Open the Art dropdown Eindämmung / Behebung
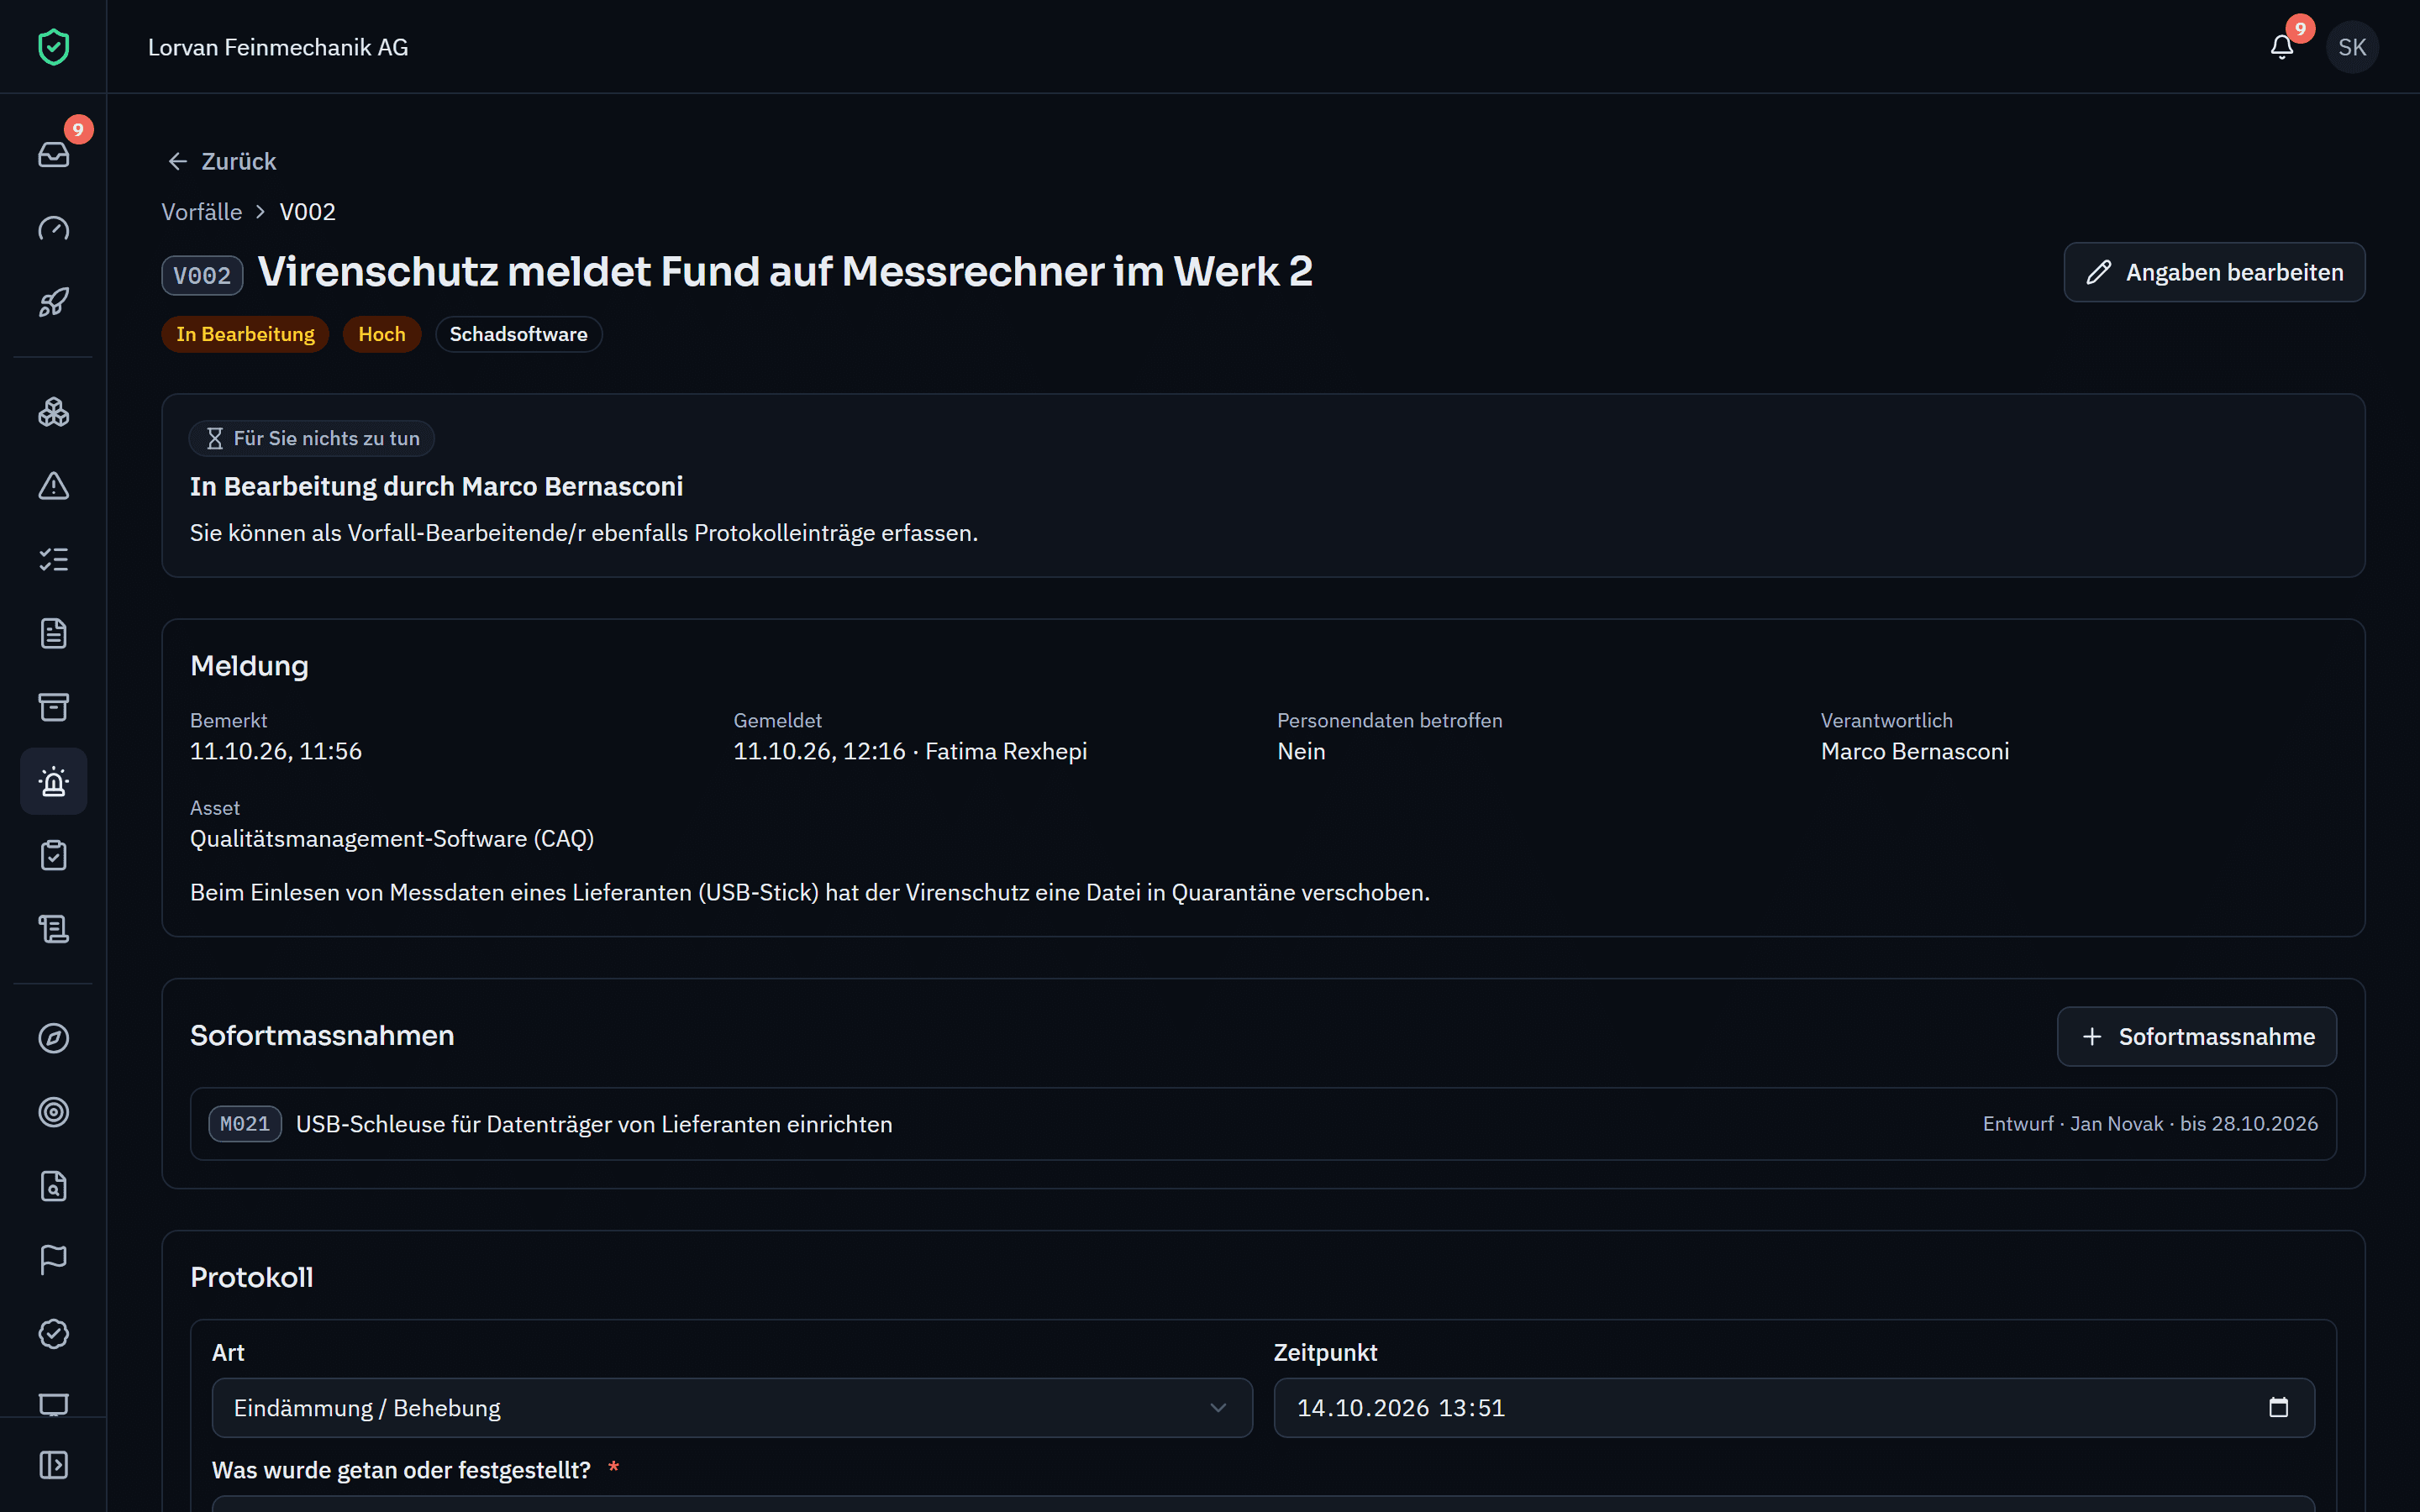2420x1512 pixels. point(732,1408)
